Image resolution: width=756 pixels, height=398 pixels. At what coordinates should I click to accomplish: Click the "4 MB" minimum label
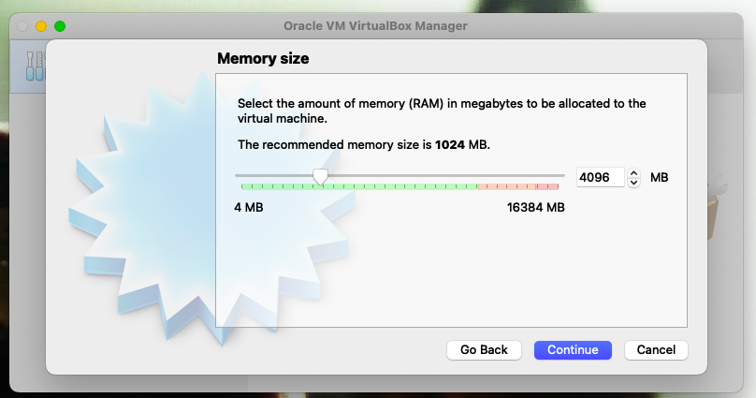[x=248, y=207]
